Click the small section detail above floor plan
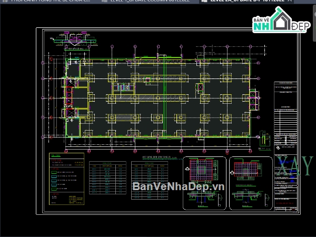Viewport: 316px width, 237px height. (74, 40)
